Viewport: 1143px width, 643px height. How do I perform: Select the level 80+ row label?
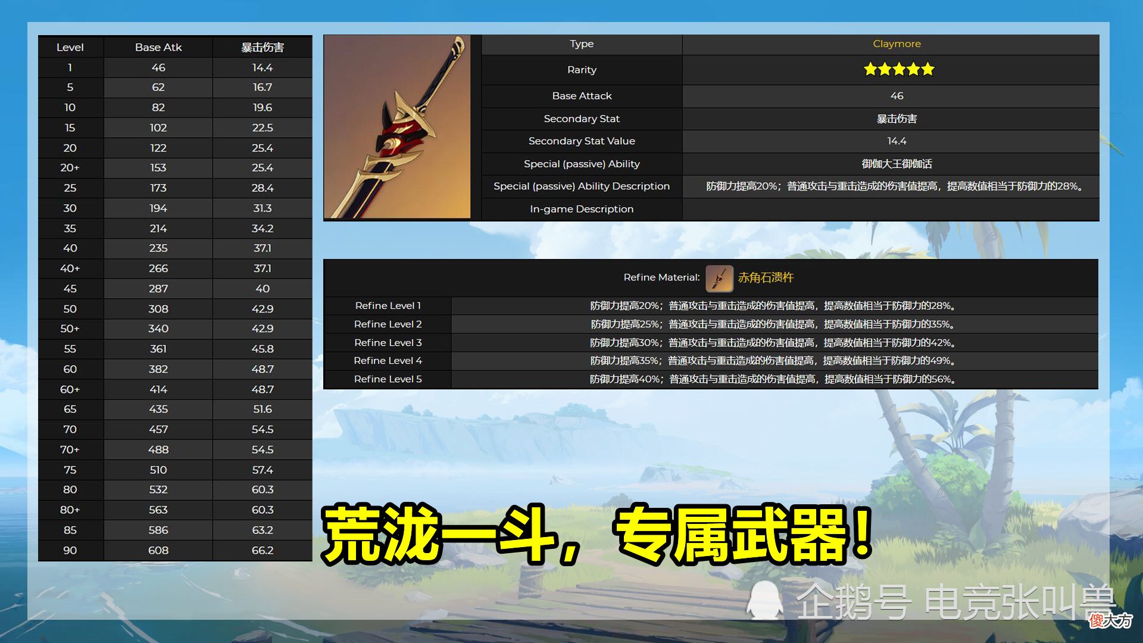click(70, 510)
